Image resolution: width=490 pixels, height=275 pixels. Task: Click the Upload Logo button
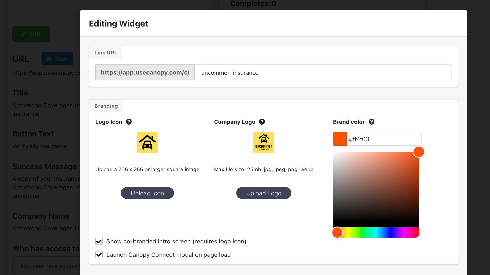pos(264,193)
